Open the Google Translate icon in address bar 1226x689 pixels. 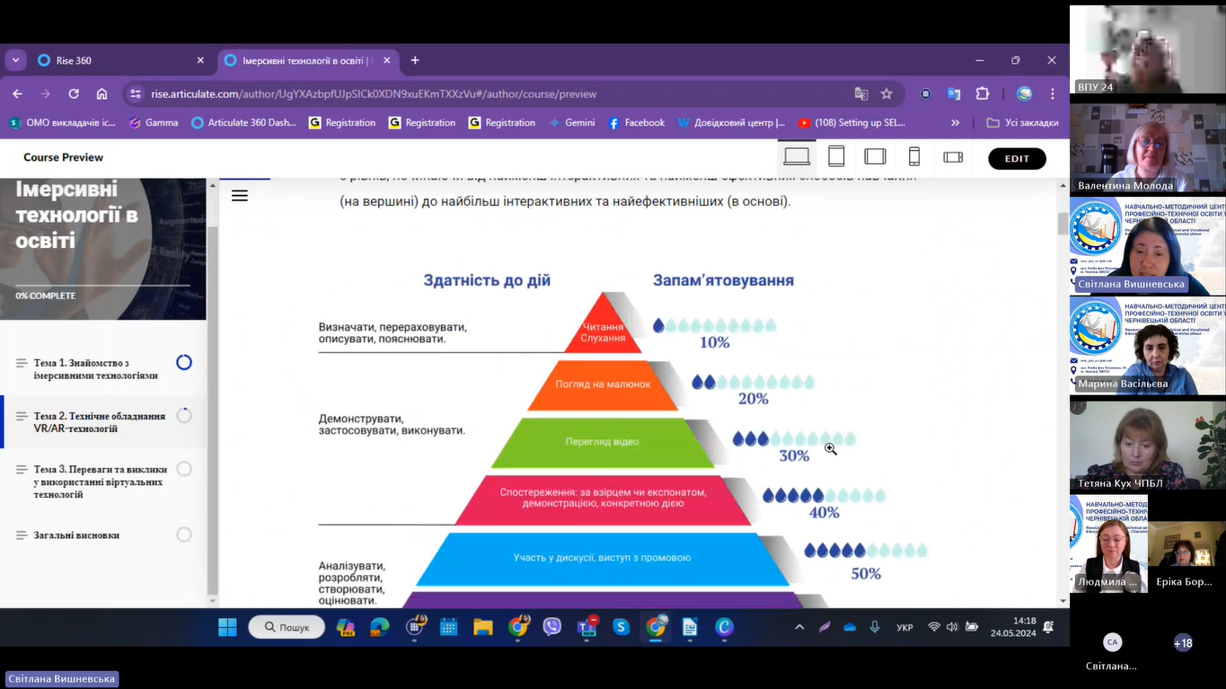pyautogui.click(x=861, y=93)
